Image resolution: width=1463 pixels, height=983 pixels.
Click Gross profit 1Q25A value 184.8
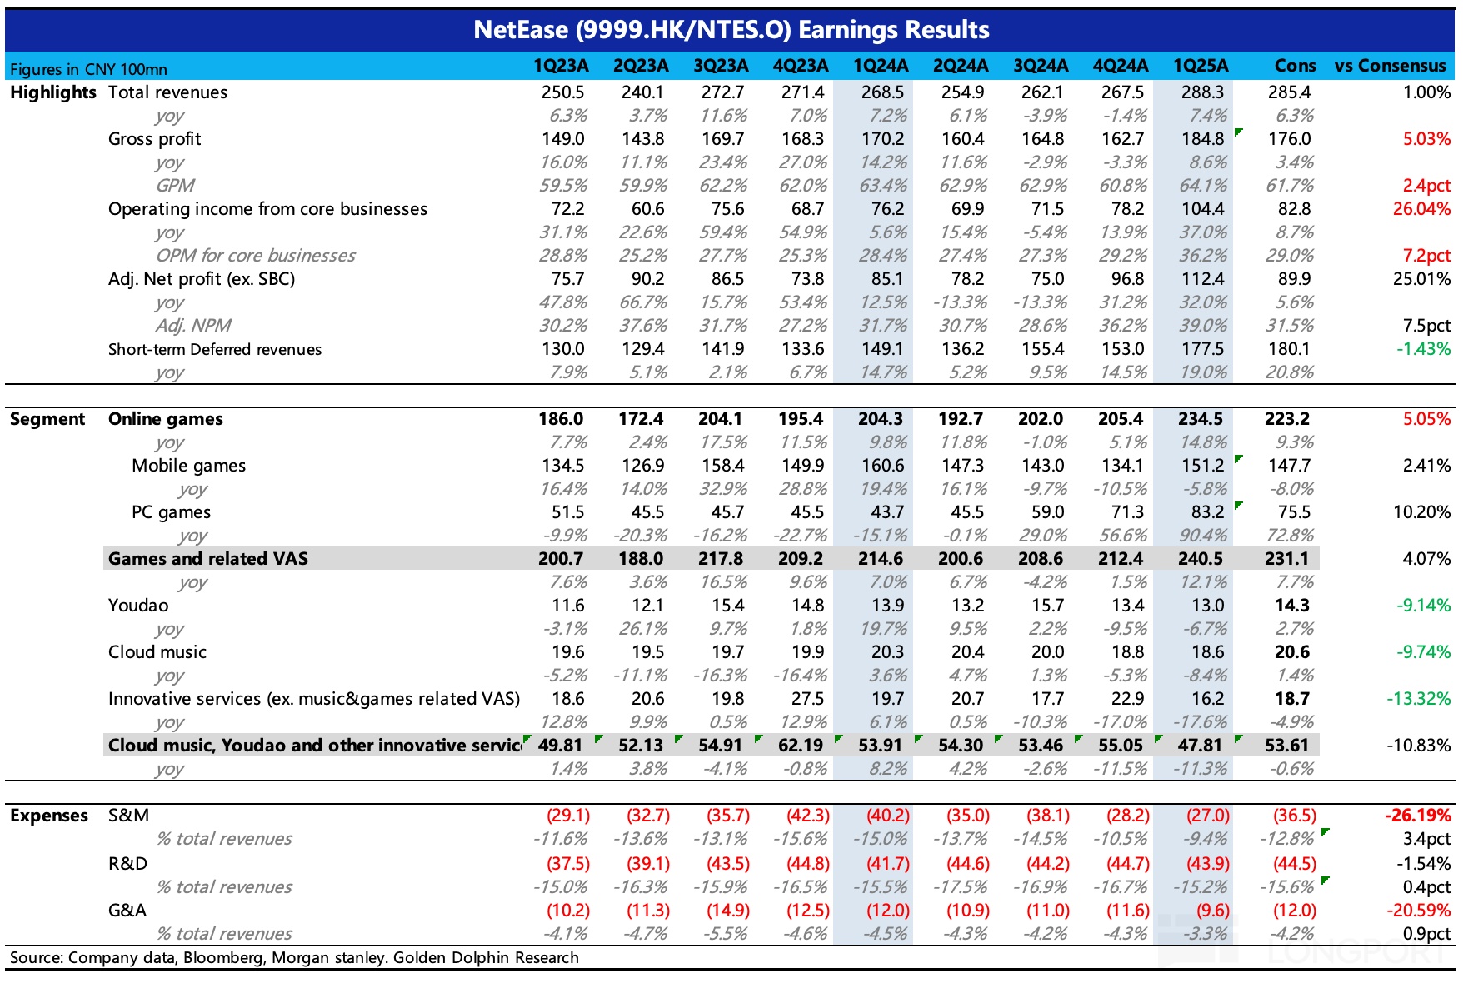pos(1203,139)
